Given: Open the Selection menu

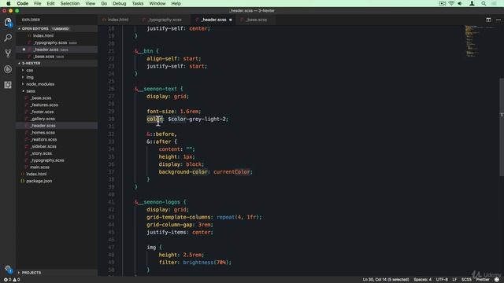Looking at the screenshot, I should pos(70,3).
